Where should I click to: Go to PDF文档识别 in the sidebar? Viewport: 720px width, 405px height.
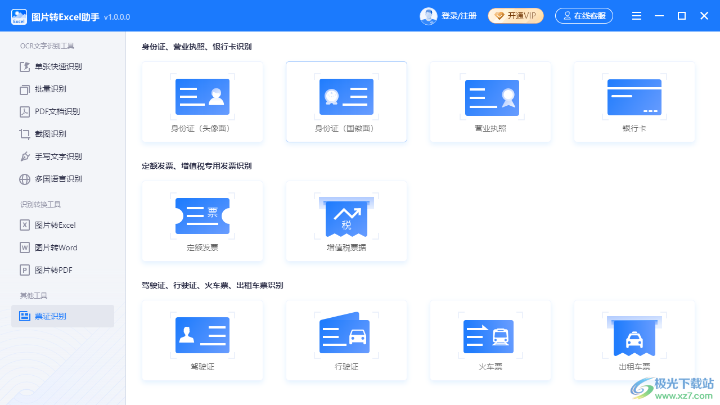62,111
